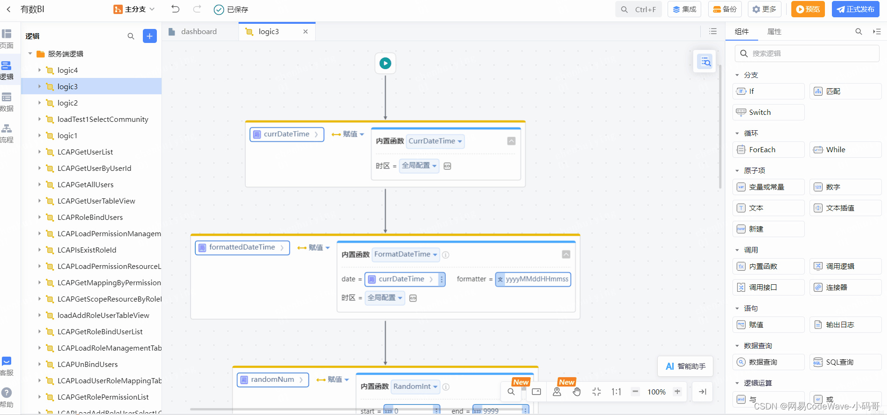Collapse the CurrDateTime function block
This screenshot has height=415, width=887.
(x=511, y=141)
